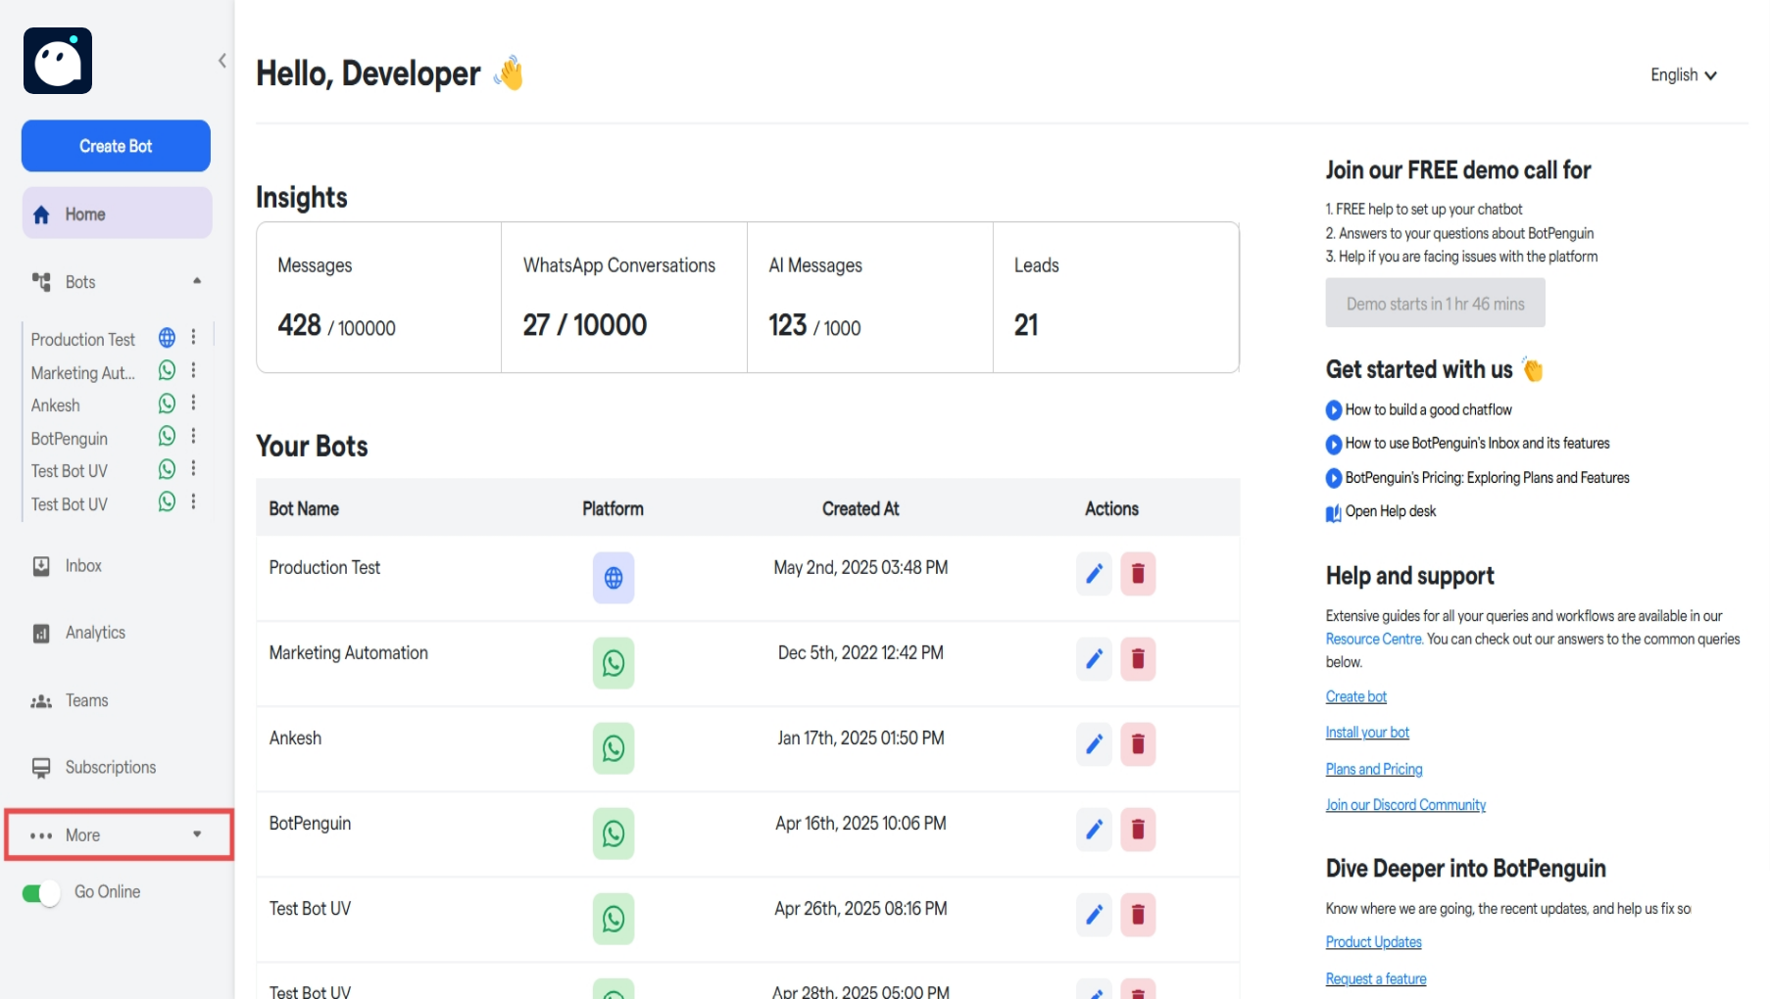
Task: Collapse the Bots section arrow
Action: [197, 281]
